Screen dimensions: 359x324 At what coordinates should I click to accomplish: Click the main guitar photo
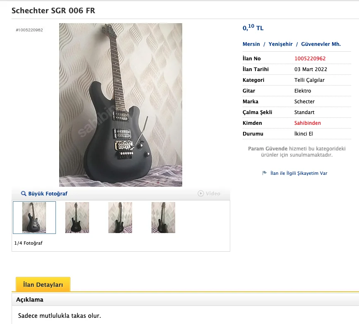[120, 105]
